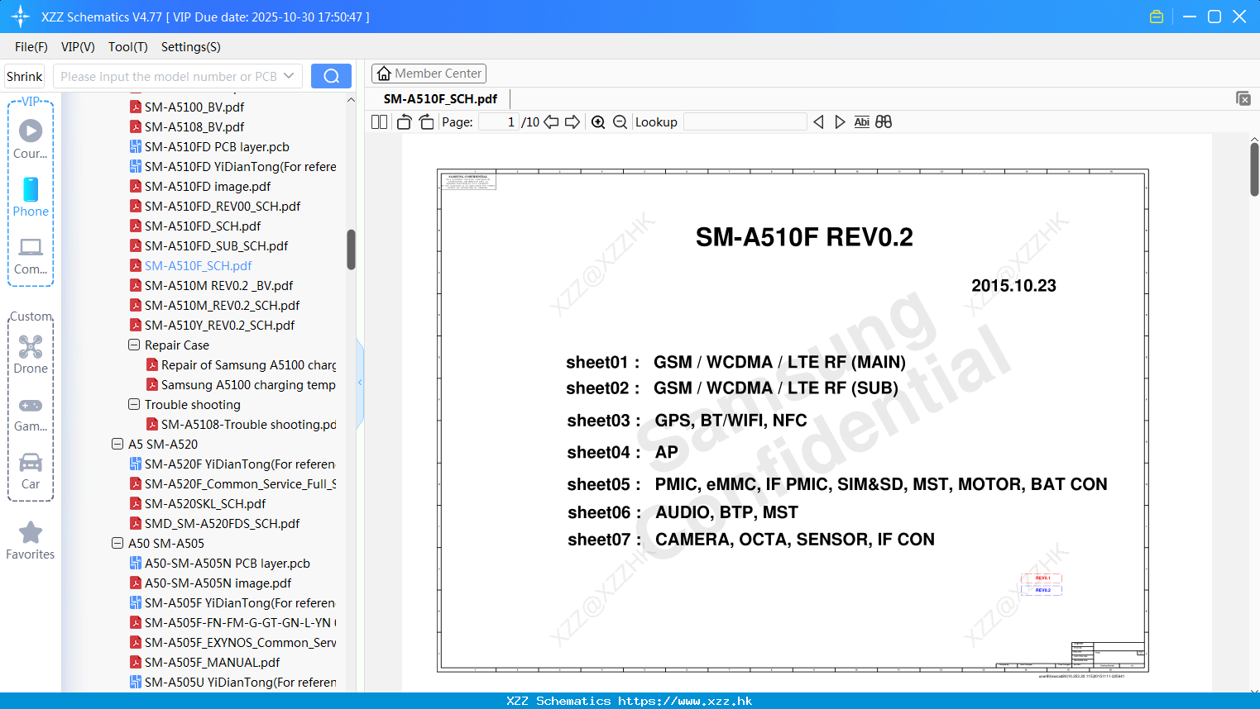Go to the previous page arrow
Screen dimensions: 1260x709
point(551,122)
